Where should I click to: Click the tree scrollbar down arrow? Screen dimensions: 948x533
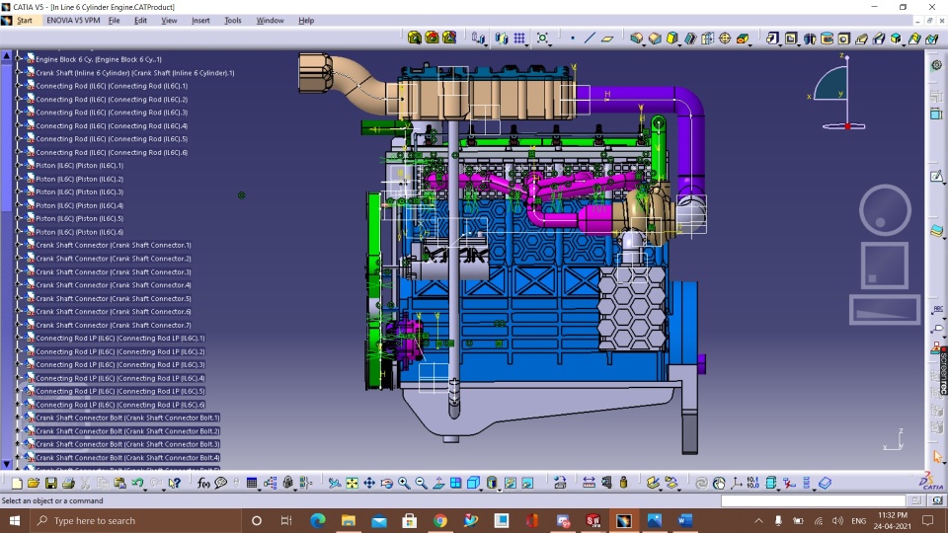[7, 464]
